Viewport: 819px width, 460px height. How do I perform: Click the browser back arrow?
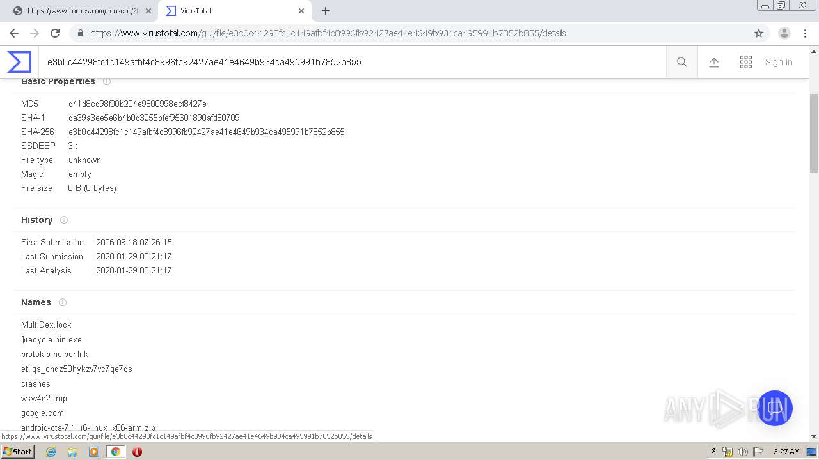pyautogui.click(x=14, y=33)
